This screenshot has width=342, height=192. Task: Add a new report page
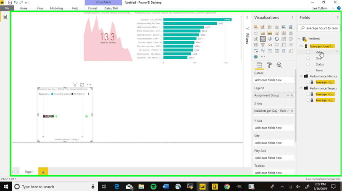43,172
